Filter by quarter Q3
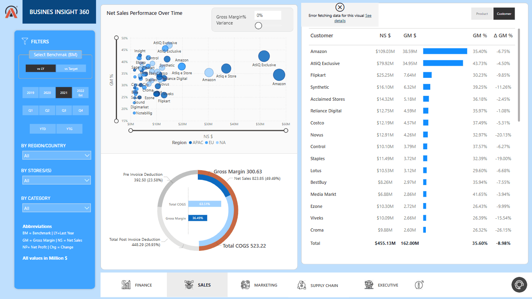532x299 pixels. (x=64, y=110)
